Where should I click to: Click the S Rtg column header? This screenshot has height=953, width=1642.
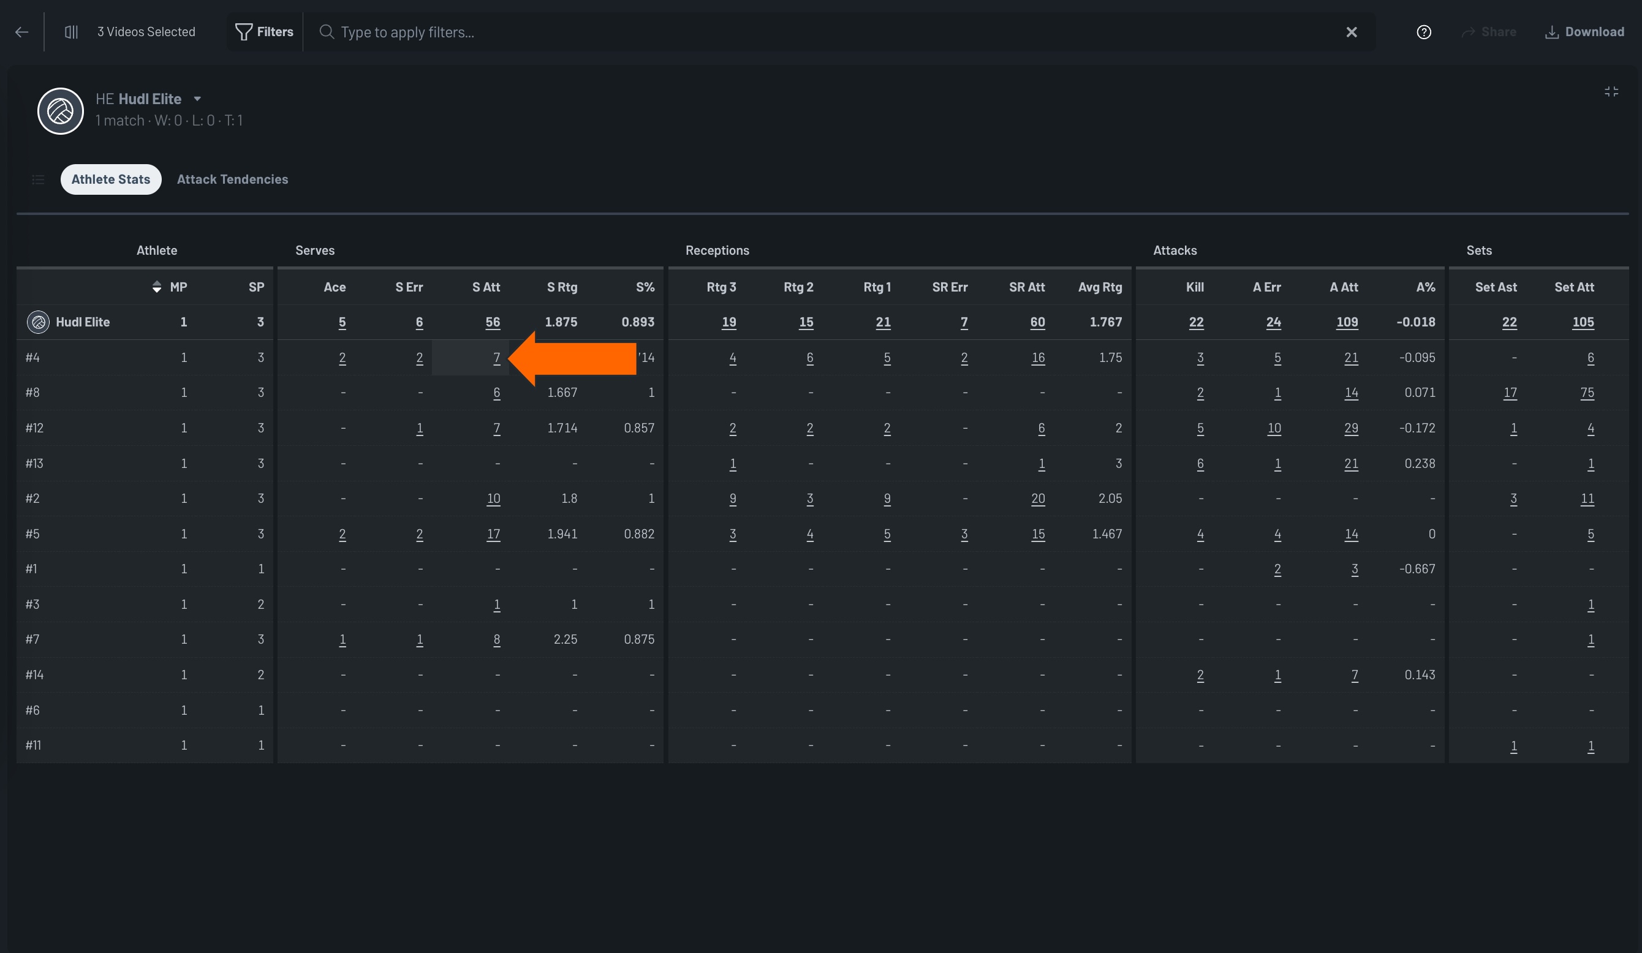click(562, 287)
